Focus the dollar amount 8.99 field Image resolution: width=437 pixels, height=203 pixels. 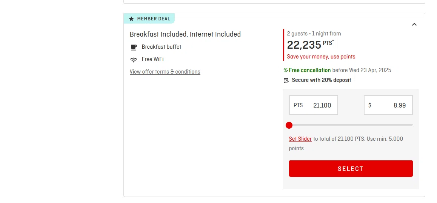(388, 105)
